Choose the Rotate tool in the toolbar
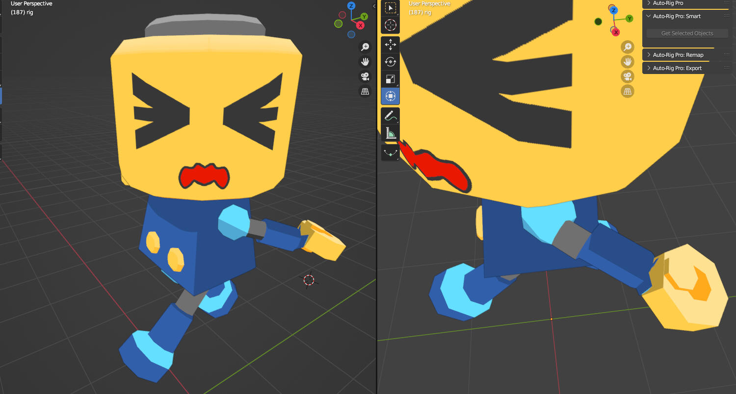 tap(390, 62)
